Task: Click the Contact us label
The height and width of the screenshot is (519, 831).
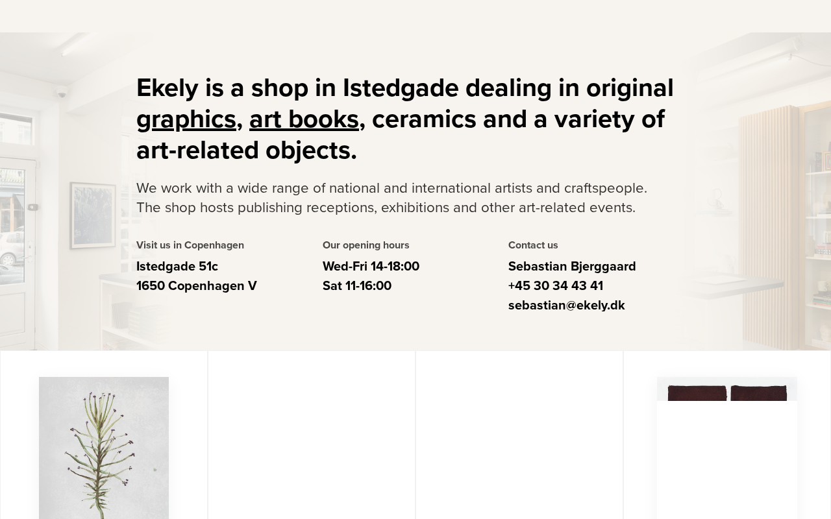Action: point(533,245)
